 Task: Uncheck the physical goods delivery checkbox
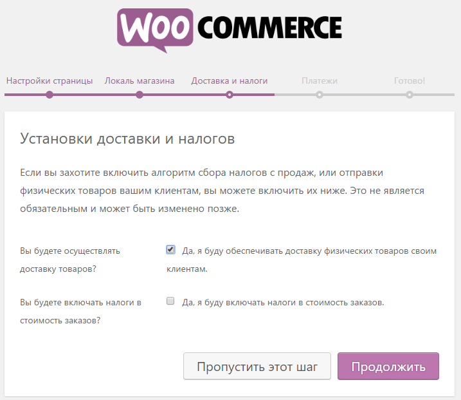pyautogui.click(x=170, y=250)
